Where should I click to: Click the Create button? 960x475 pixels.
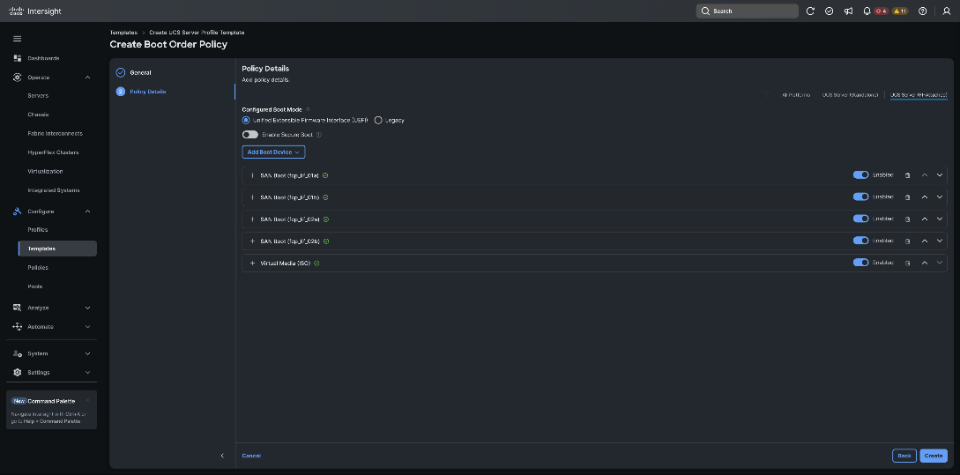[933, 456]
